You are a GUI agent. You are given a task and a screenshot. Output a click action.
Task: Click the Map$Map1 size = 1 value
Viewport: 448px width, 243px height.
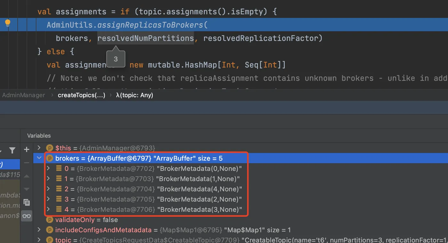pyautogui.click(x=257, y=230)
